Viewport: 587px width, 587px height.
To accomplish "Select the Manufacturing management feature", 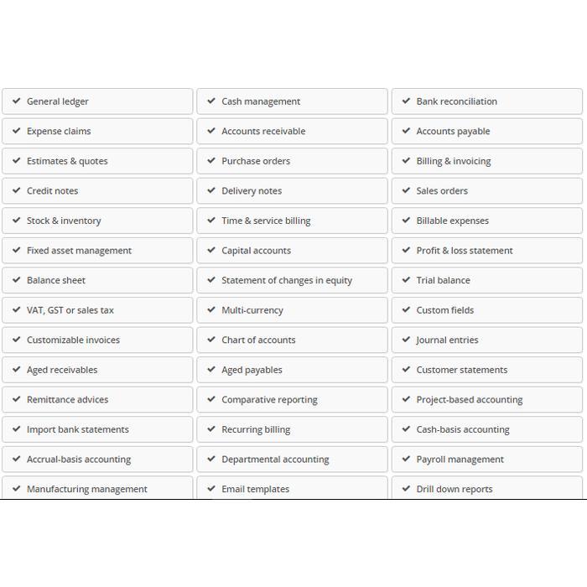I will point(97,488).
